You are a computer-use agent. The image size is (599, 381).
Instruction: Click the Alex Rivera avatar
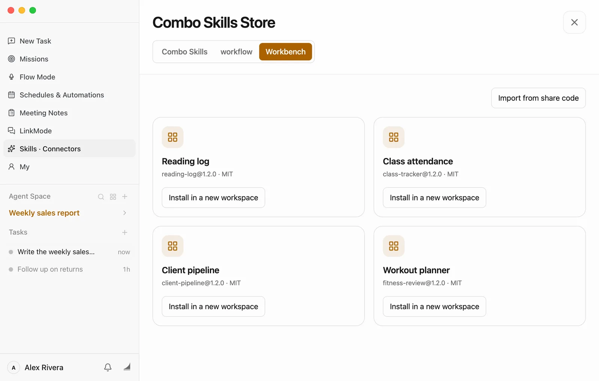(x=13, y=368)
